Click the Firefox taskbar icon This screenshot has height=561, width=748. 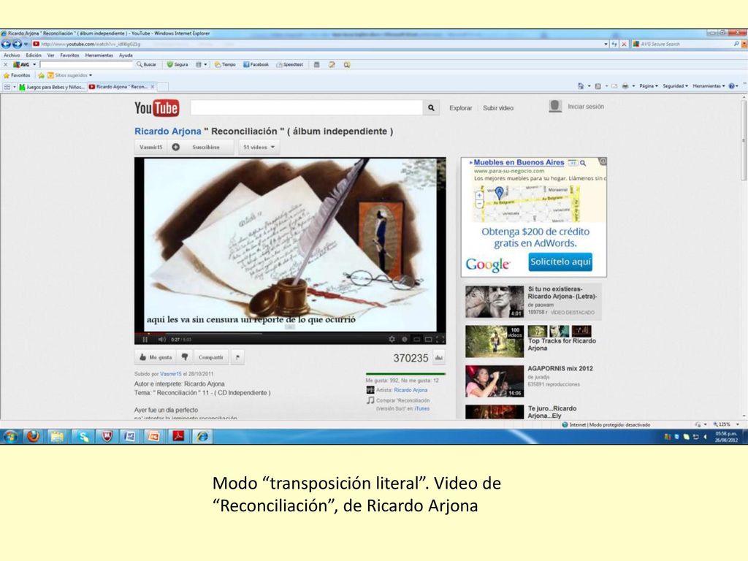coord(33,436)
